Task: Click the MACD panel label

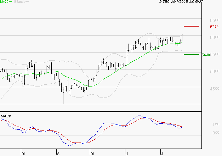Action: point(6,116)
